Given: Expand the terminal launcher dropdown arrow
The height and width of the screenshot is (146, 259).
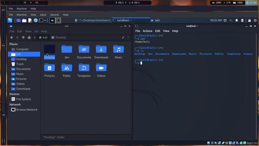Looking at the screenshot, I should pyautogui.click(x=45, y=20).
